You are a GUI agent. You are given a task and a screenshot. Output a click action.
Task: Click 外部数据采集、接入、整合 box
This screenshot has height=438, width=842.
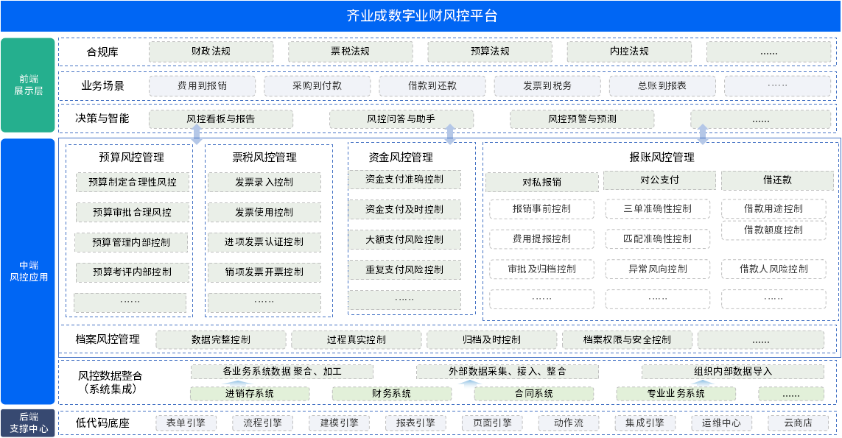click(x=508, y=372)
